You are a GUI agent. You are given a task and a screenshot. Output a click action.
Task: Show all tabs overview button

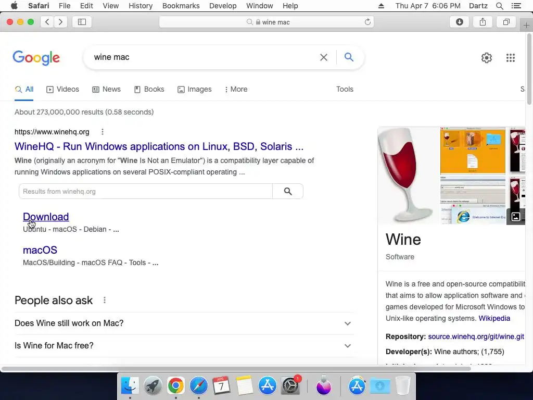click(x=506, y=22)
